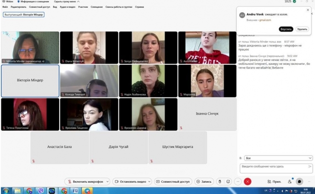Click Удалить to remove waiting guest
The image size is (315, 194).
coord(302,29)
